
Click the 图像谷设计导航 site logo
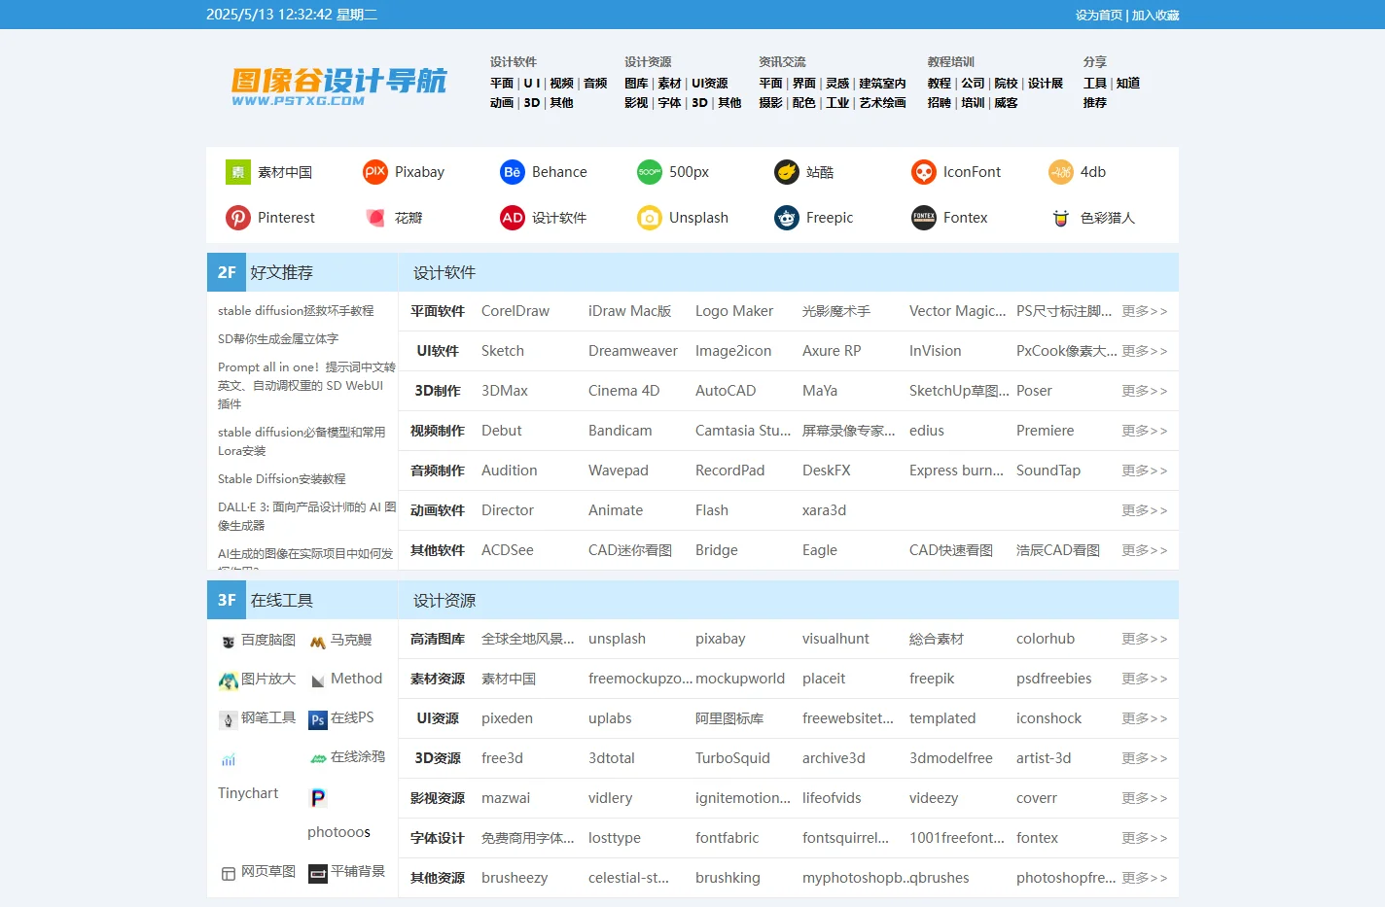(x=338, y=86)
